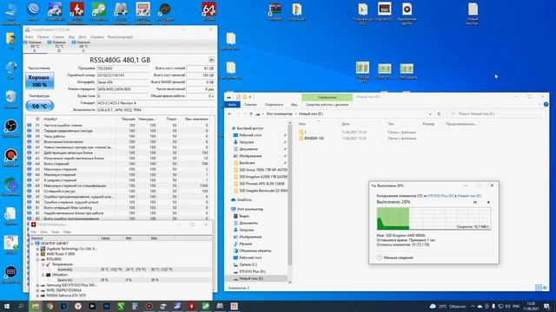The width and height of the screenshot is (556, 312).
Task: Click next-disk arrow beside R5SL480G title
Action: click(211, 60)
